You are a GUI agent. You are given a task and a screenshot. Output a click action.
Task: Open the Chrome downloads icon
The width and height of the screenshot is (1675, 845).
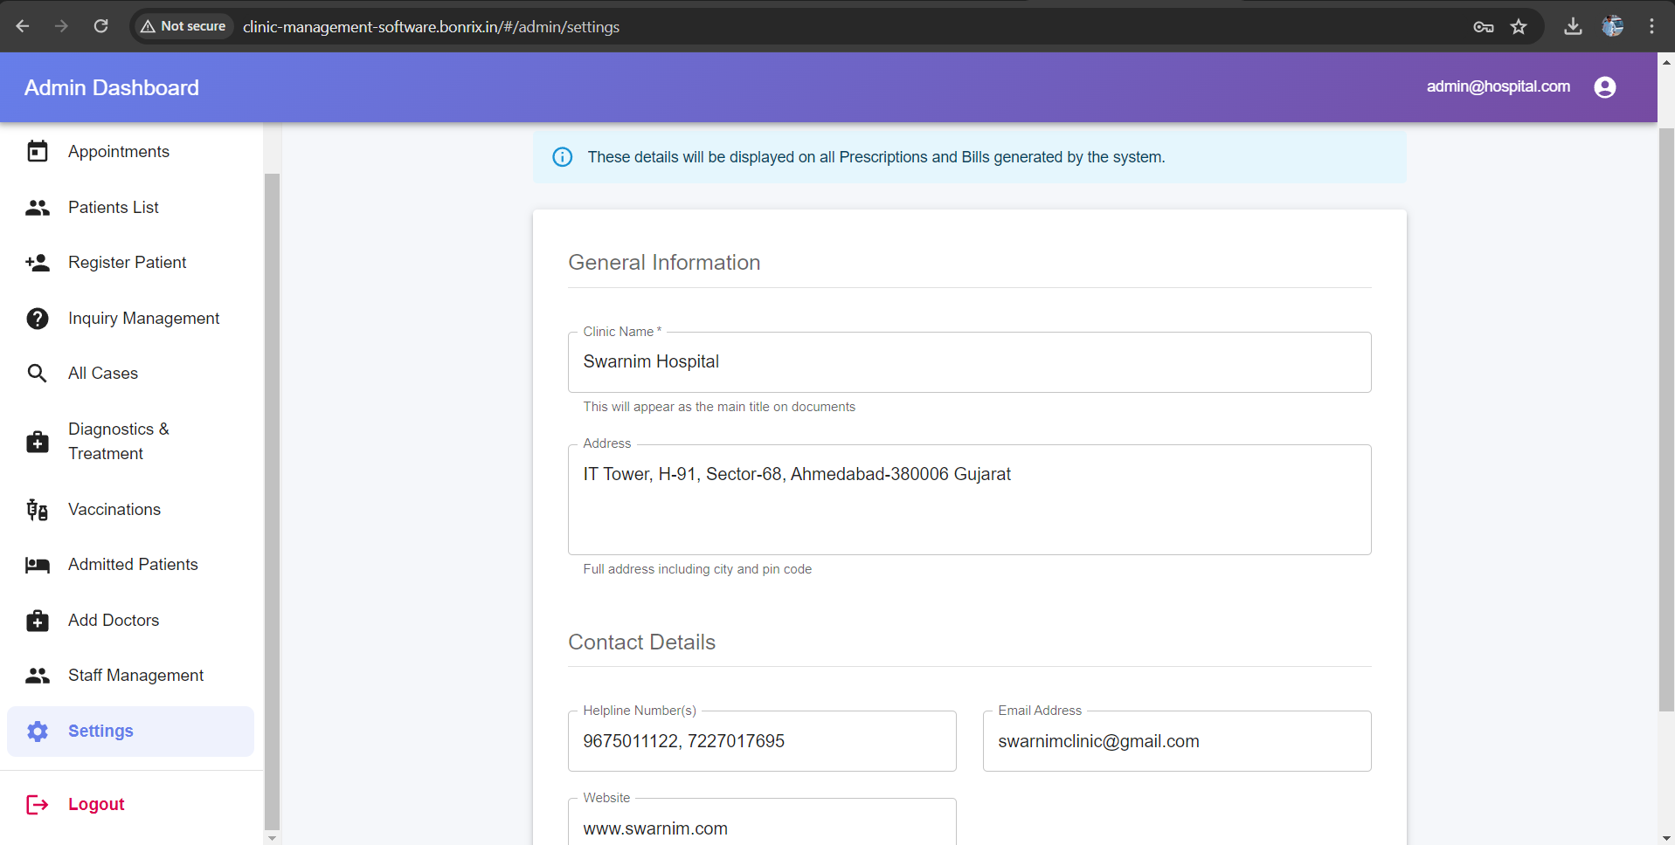tap(1572, 26)
